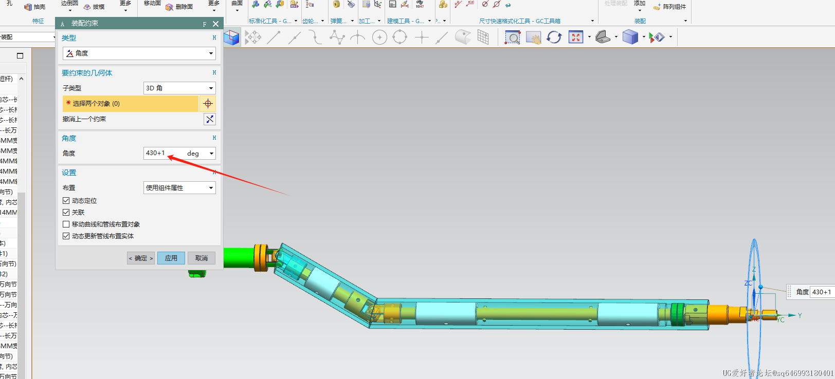Click the 应用 button

171,258
